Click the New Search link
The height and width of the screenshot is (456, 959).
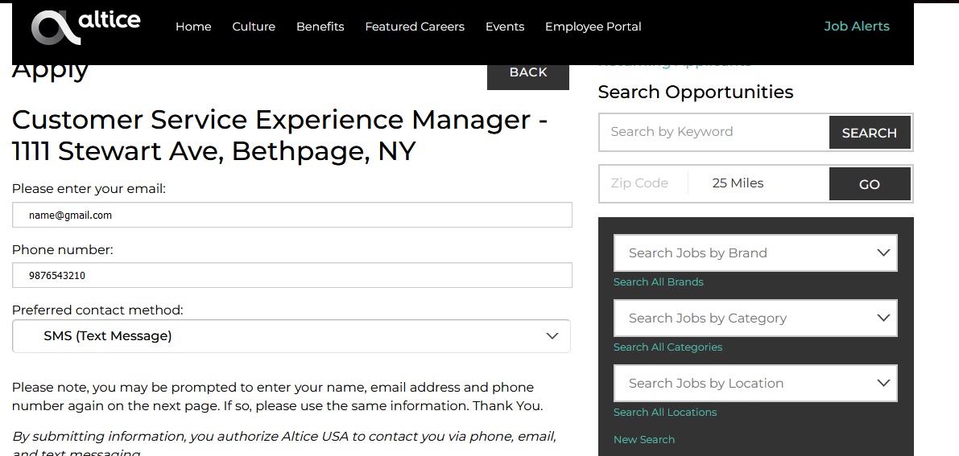tap(644, 439)
